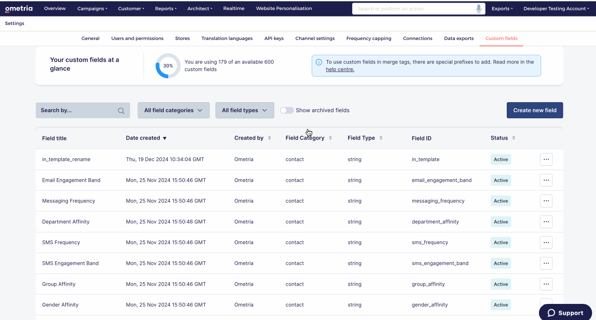596x320 pixels.
Task: Switch to the General settings tab
Action: coord(91,38)
